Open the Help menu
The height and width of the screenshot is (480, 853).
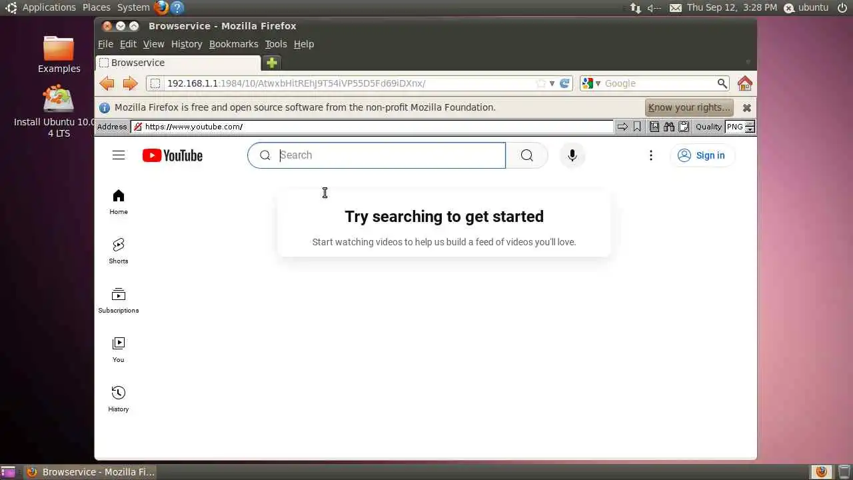304,44
